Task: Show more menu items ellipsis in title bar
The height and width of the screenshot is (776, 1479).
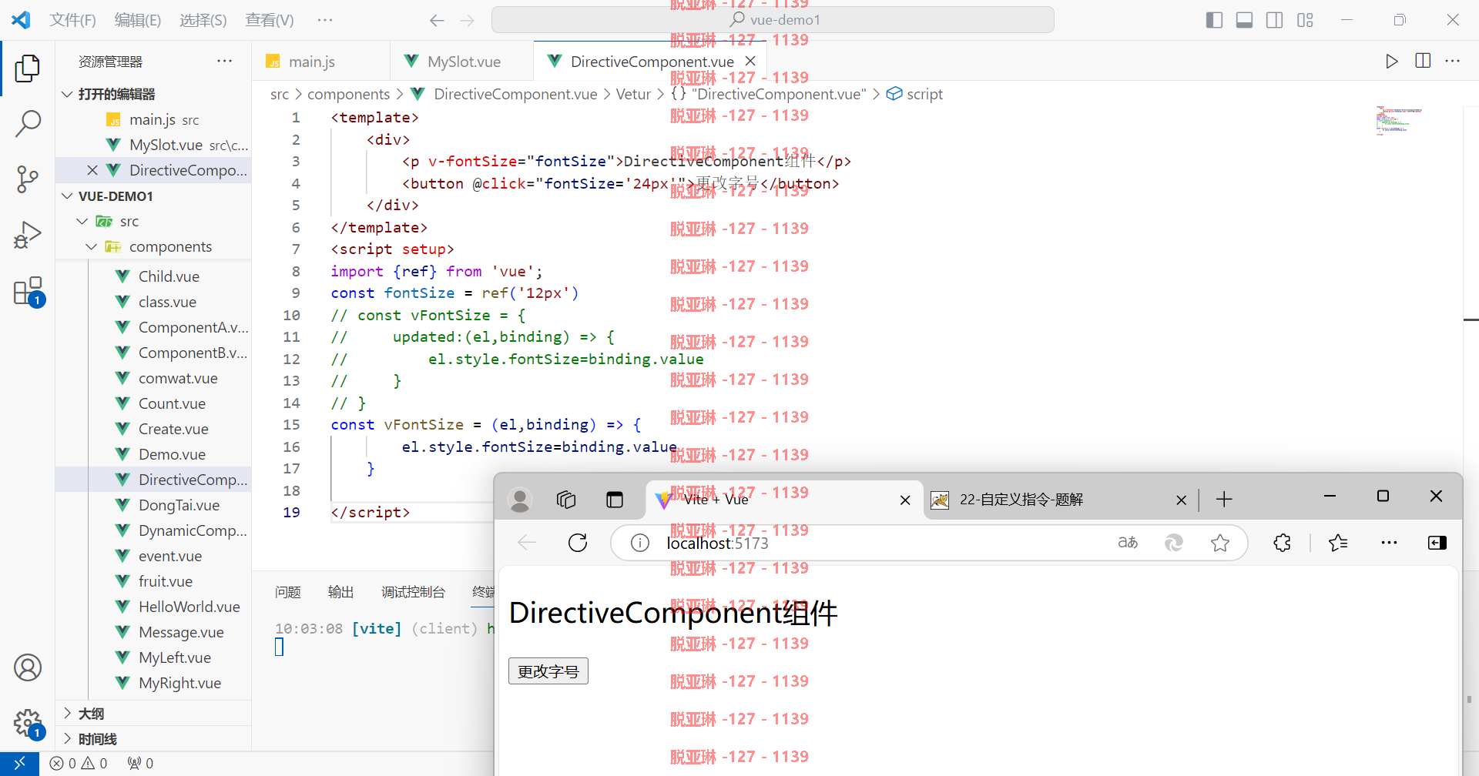Action: tap(325, 20)
